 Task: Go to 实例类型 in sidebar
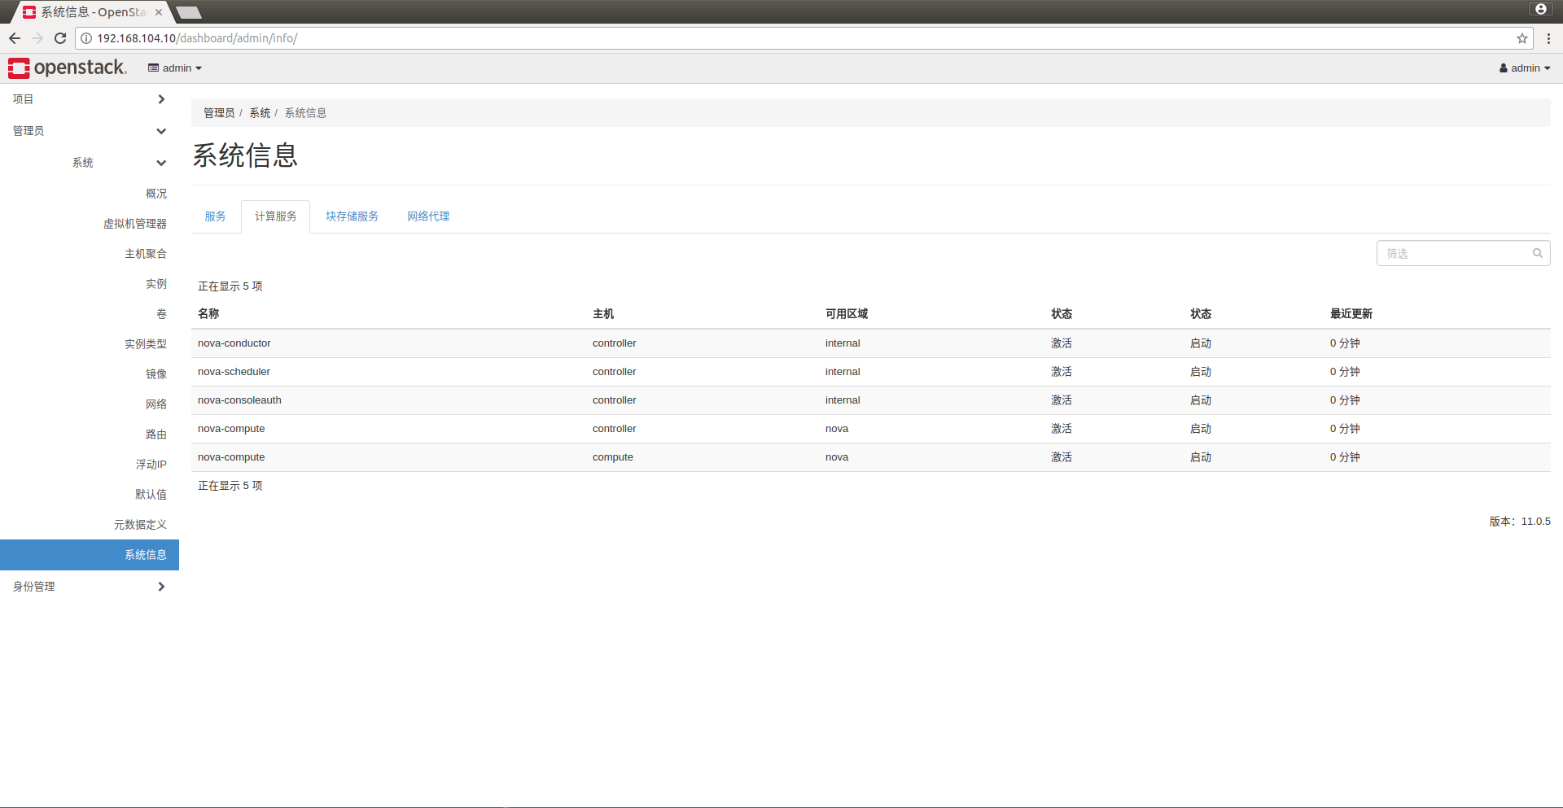(146, 344)
